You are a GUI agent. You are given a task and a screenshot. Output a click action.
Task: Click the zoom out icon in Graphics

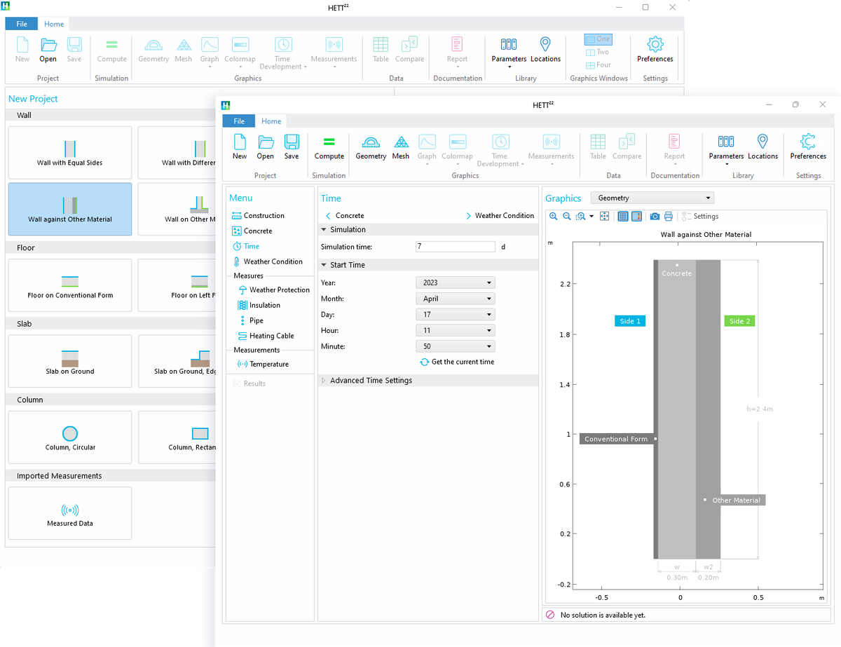tap(567, 217)
